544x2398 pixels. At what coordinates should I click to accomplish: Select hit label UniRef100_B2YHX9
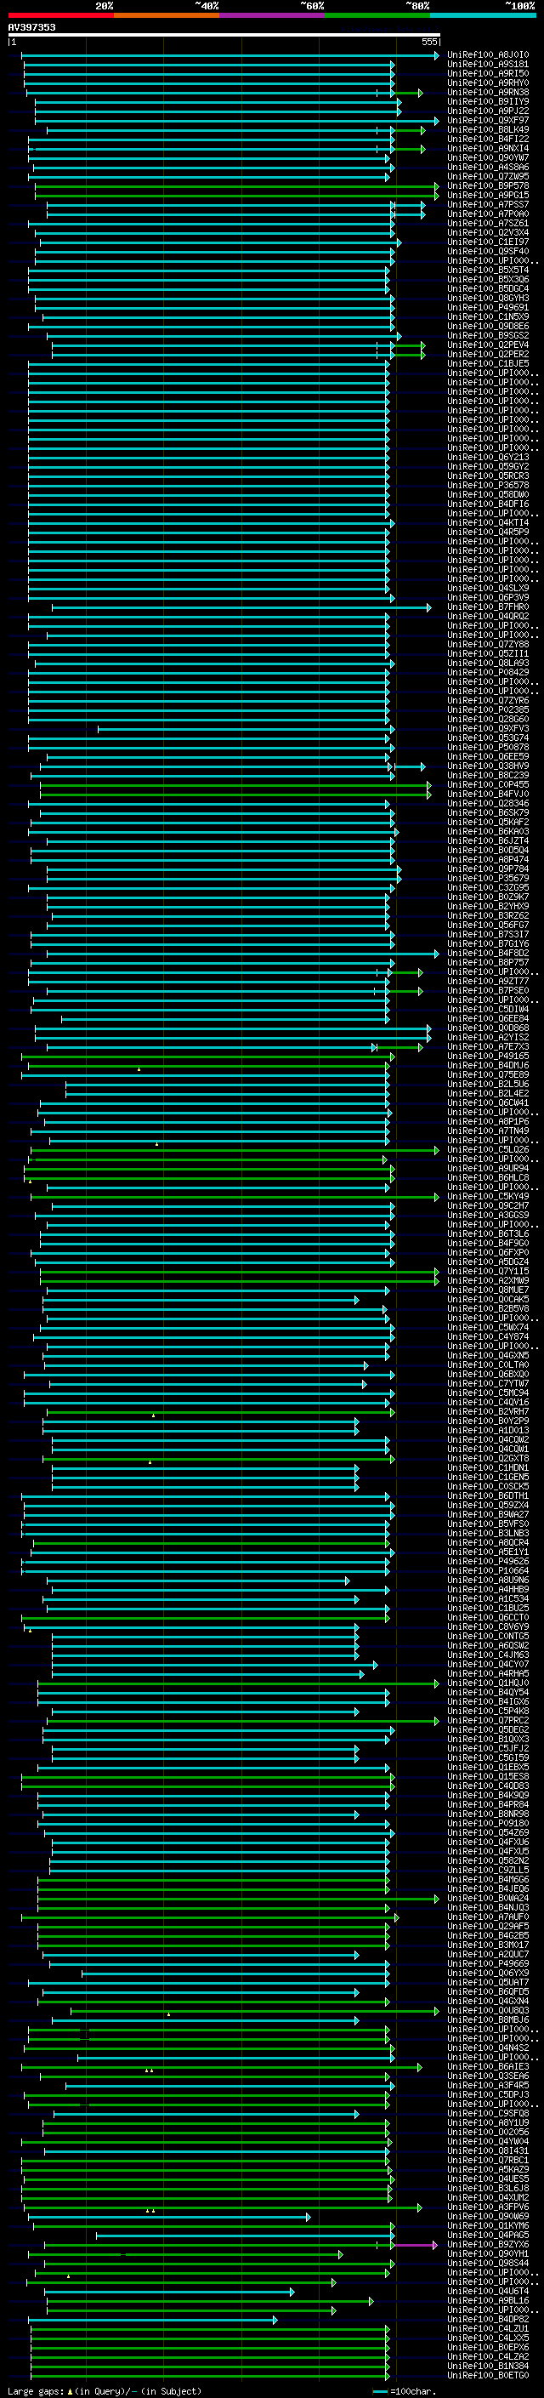[488, 907]
